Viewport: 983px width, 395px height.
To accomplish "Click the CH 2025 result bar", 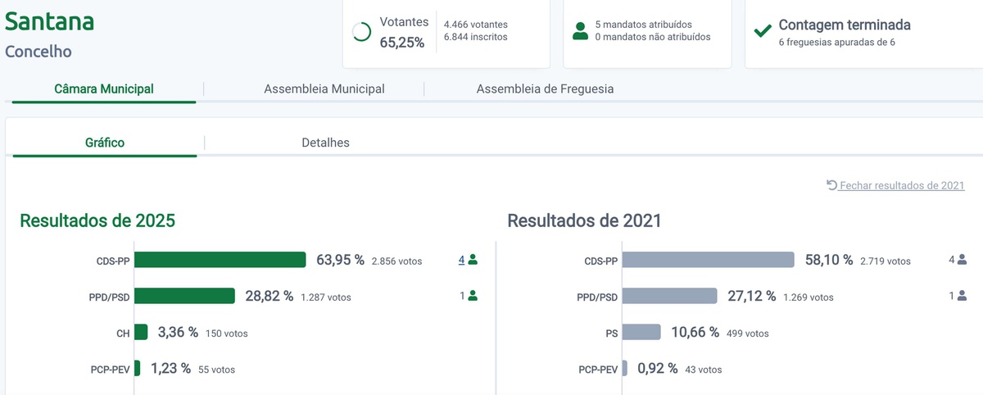I will point(141,332).
